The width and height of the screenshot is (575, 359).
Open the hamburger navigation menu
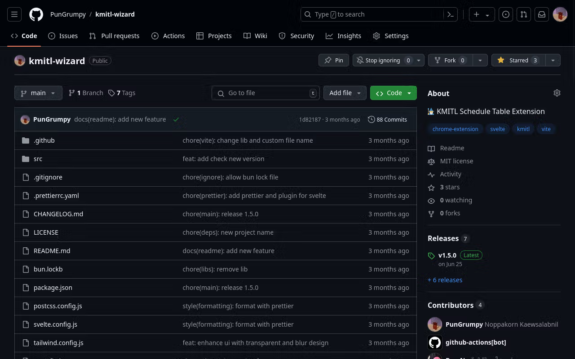click(x=14, y=14)
